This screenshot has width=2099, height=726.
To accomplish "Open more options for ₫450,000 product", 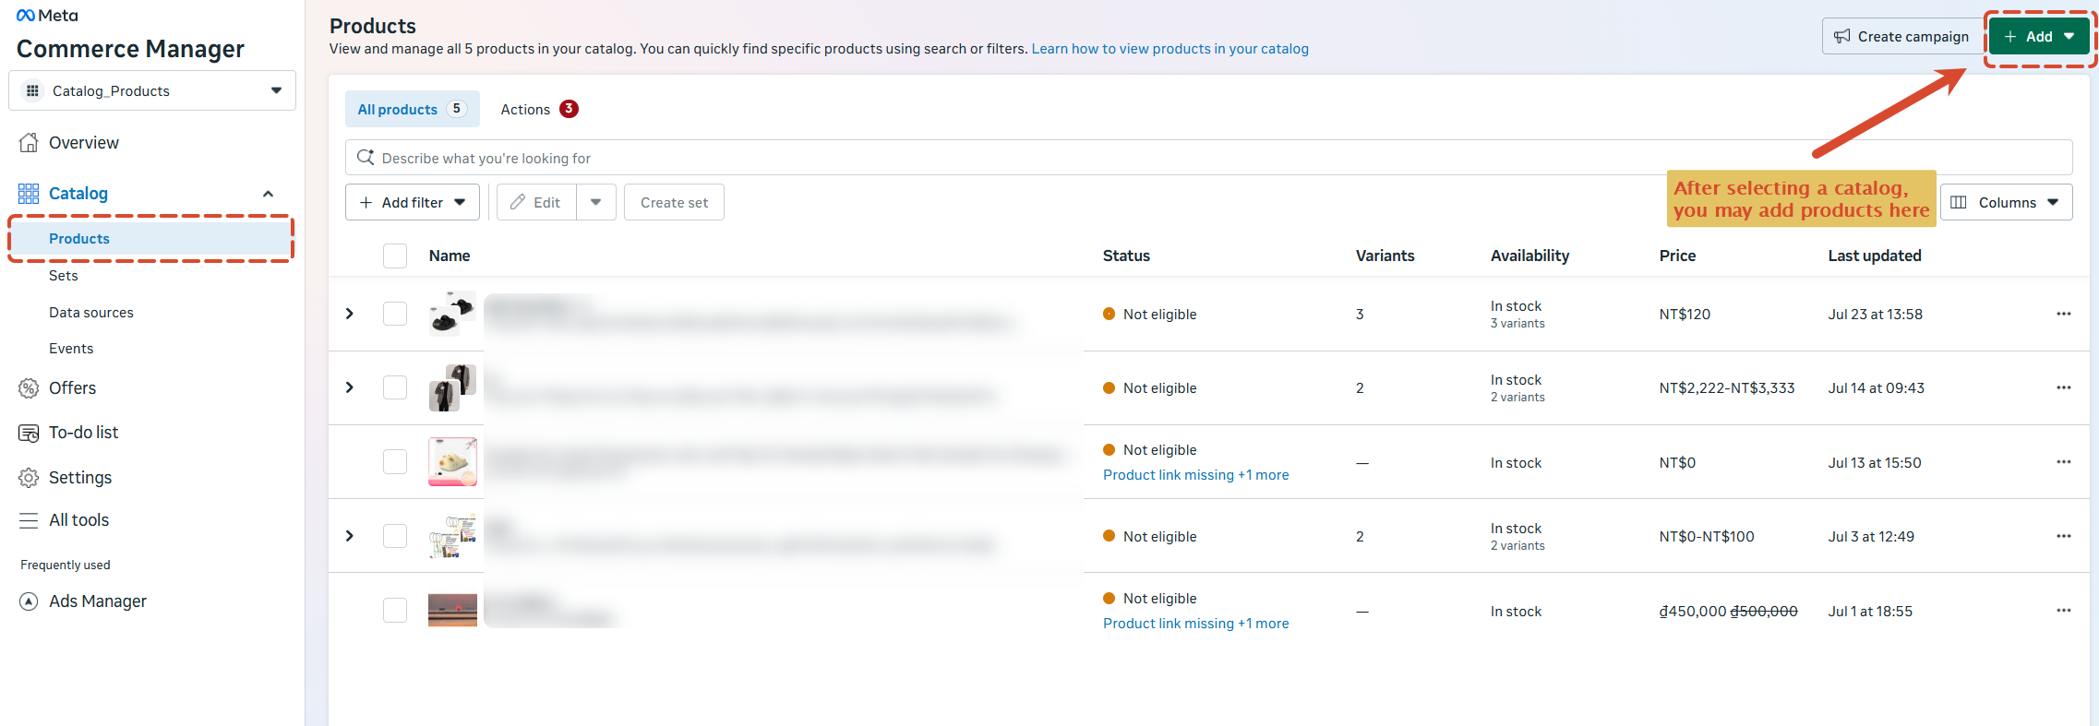I will point(2064,610).
